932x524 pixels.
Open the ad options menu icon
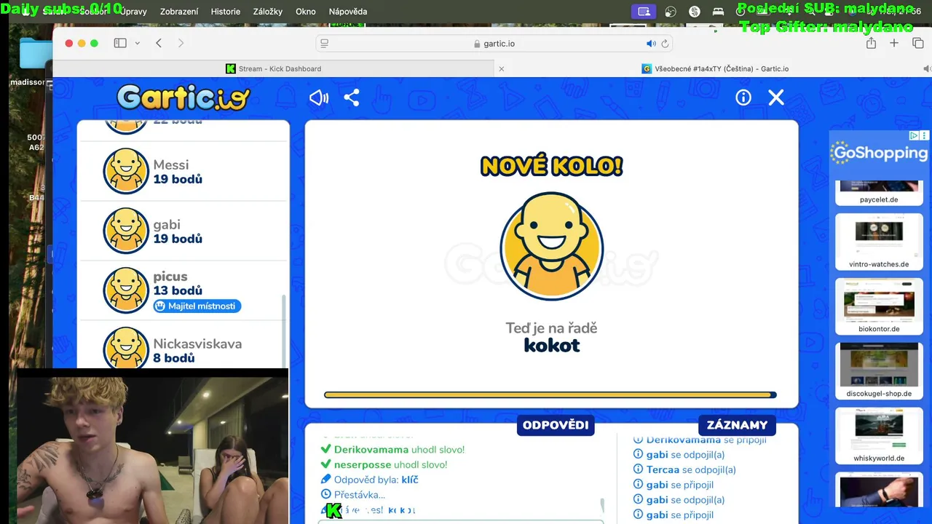tap(924, 135)
